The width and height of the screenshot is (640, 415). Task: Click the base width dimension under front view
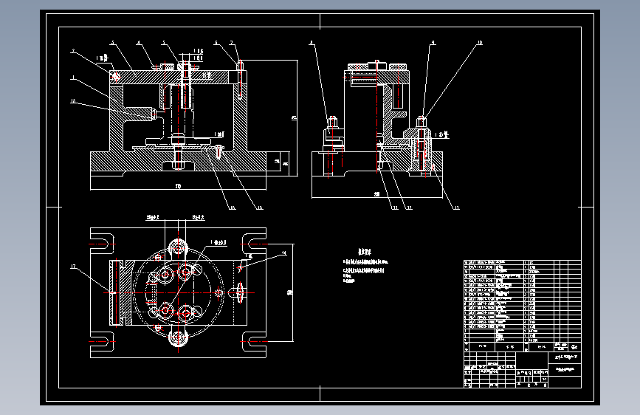(x=178, y=187)
